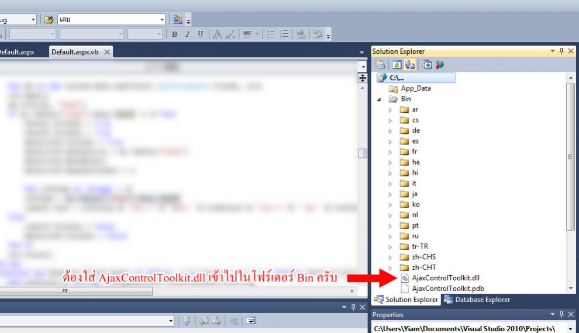Open Properties panel window position menu
Image resolution: width=579 pixels, height=333 pixels.
click(x=553, y=314)
